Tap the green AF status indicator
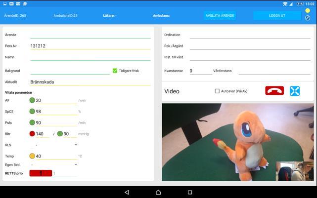 (32, 100)
